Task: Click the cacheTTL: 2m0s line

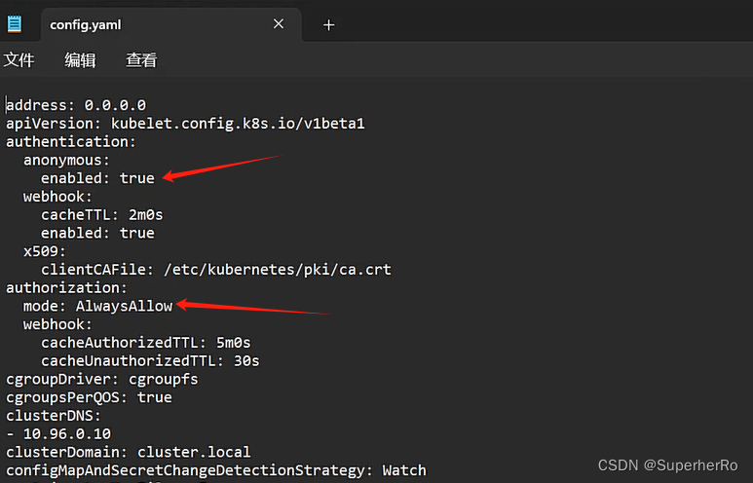Action: pyautogui.click(x=102, y=214)
